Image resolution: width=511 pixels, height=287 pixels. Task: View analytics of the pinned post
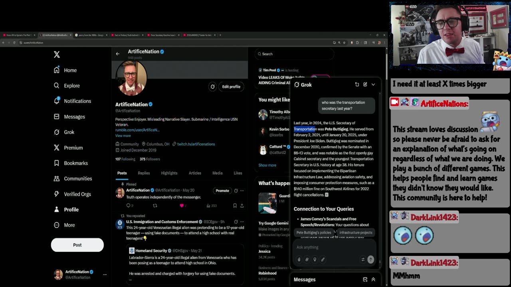point(211,206)
